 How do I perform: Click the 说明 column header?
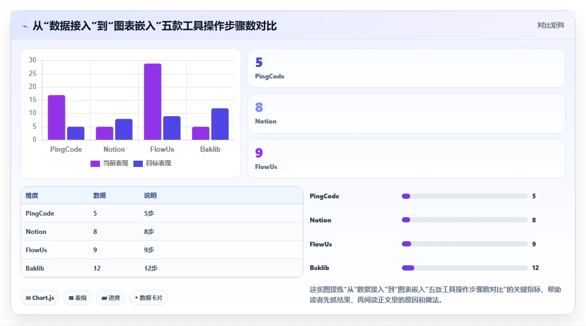pos(150,196)
